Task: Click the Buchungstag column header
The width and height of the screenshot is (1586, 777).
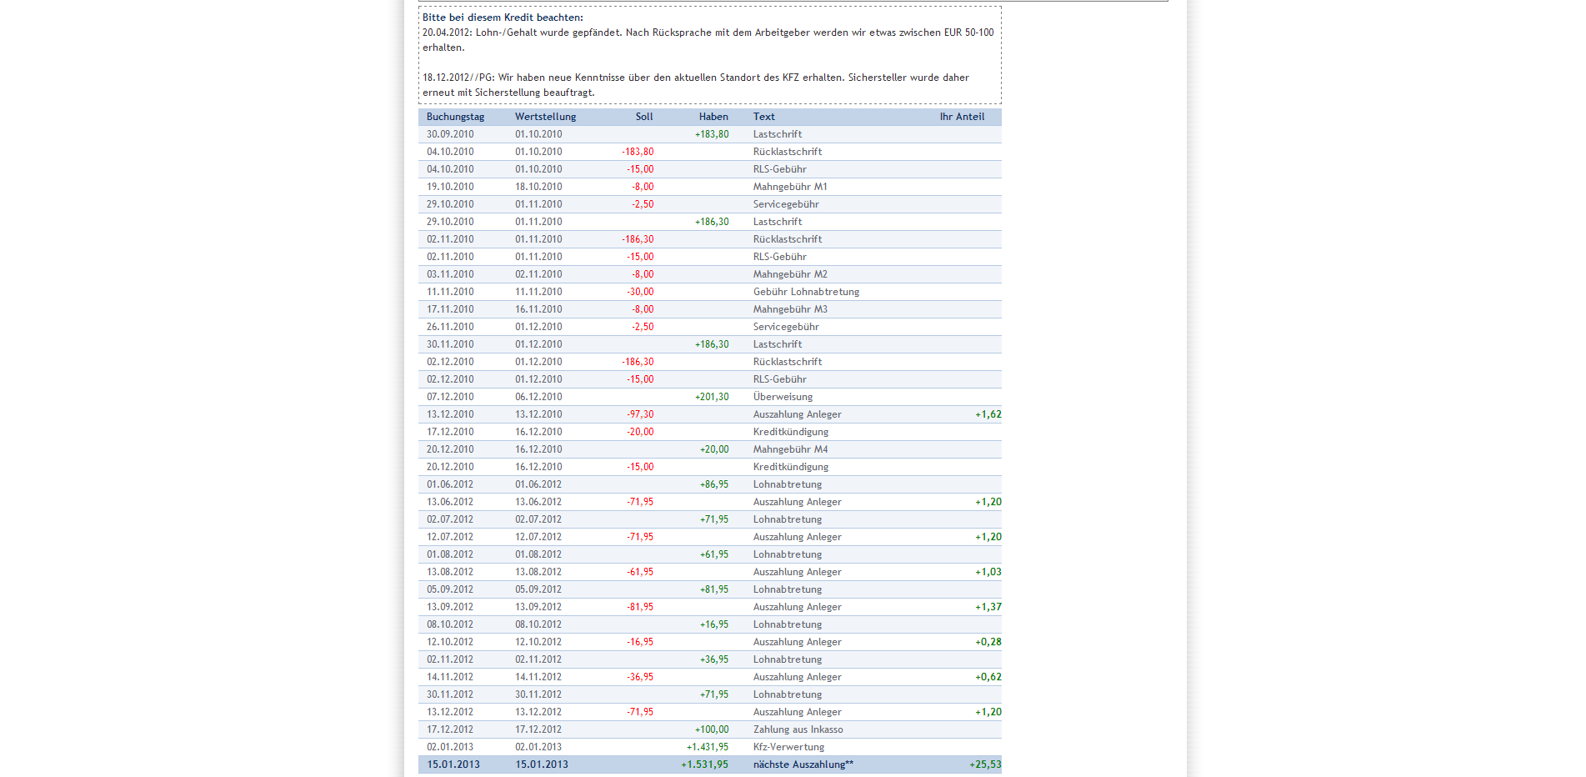Action: [455, 117]
